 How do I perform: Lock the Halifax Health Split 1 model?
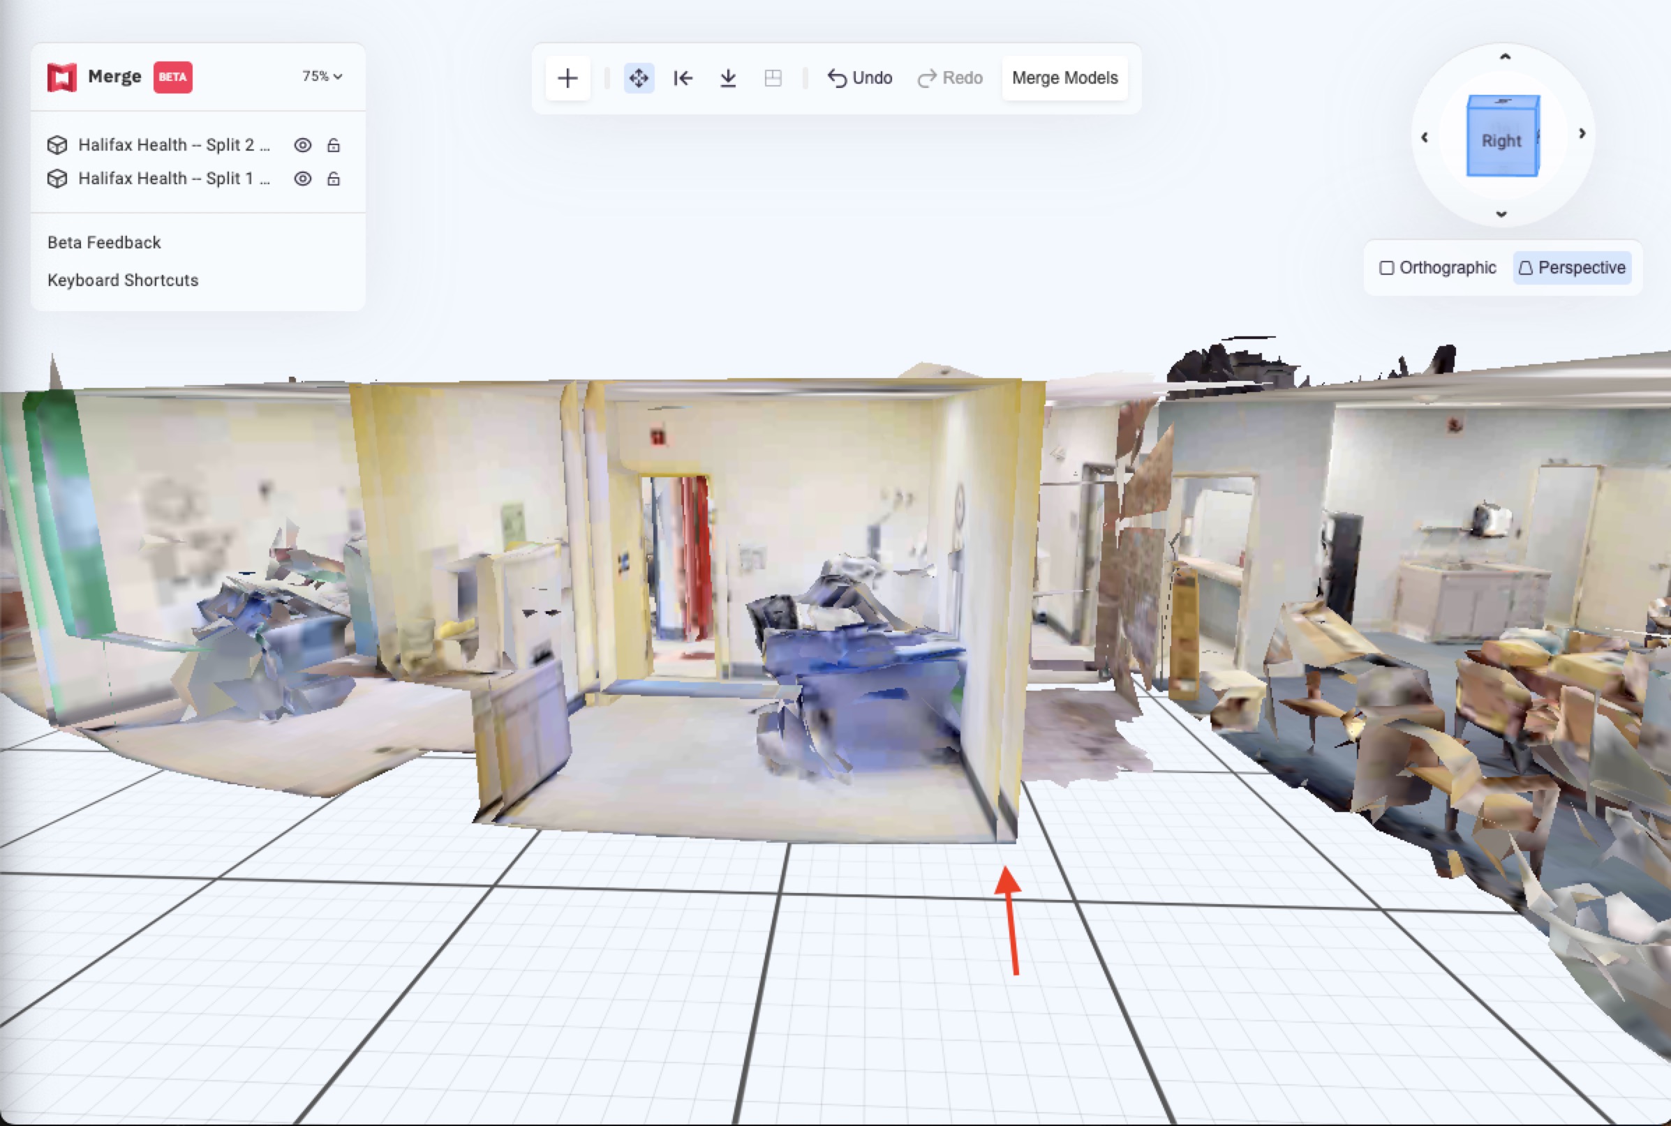tap(334, 179)
